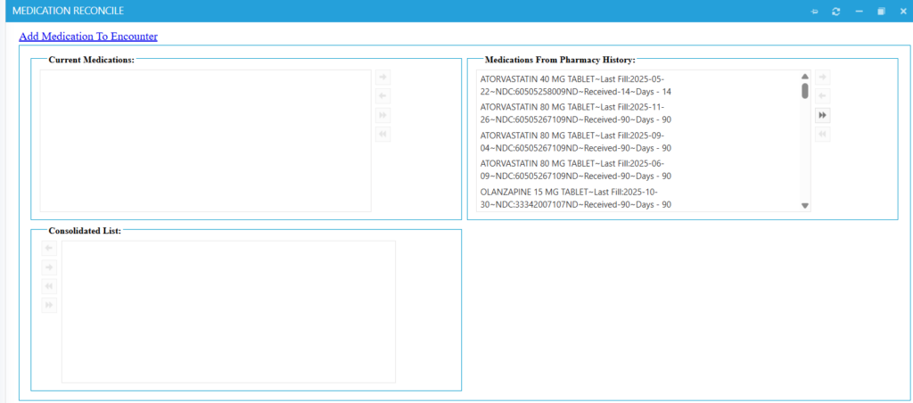This screenshot has width=913, height=403.
Task: Select Atorvastatin 40 MG tablet entry
Action: tap(575, 85)
